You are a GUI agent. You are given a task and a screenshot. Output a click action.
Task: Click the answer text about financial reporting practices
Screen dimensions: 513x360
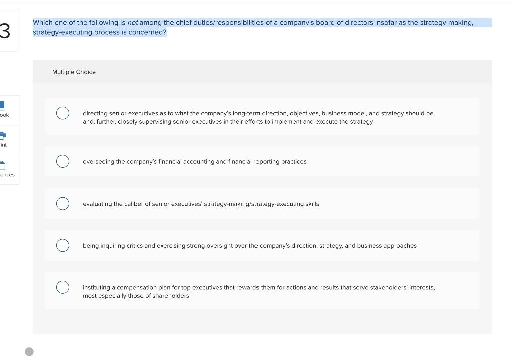point(194,161)
